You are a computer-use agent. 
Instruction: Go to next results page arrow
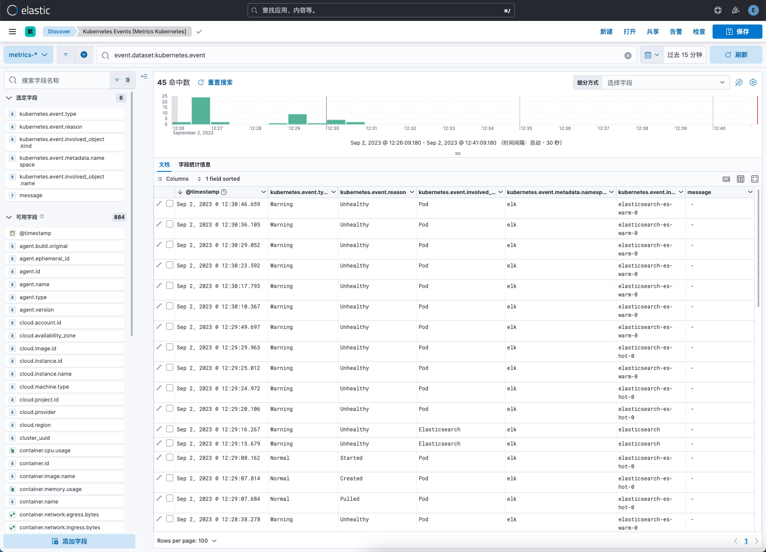756,541
